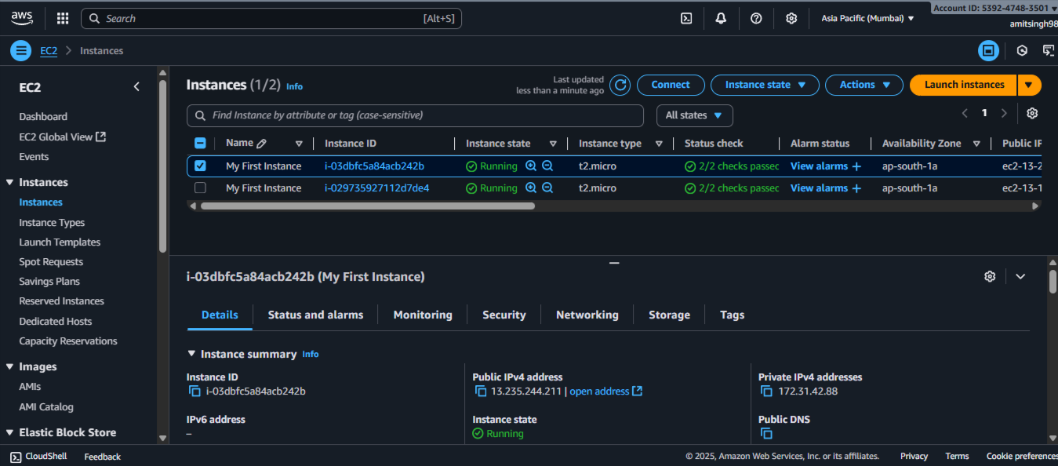Edit the Name column pencil icon
The width and height of the screenshot is (1058, 466).
[x=261, y=144]
